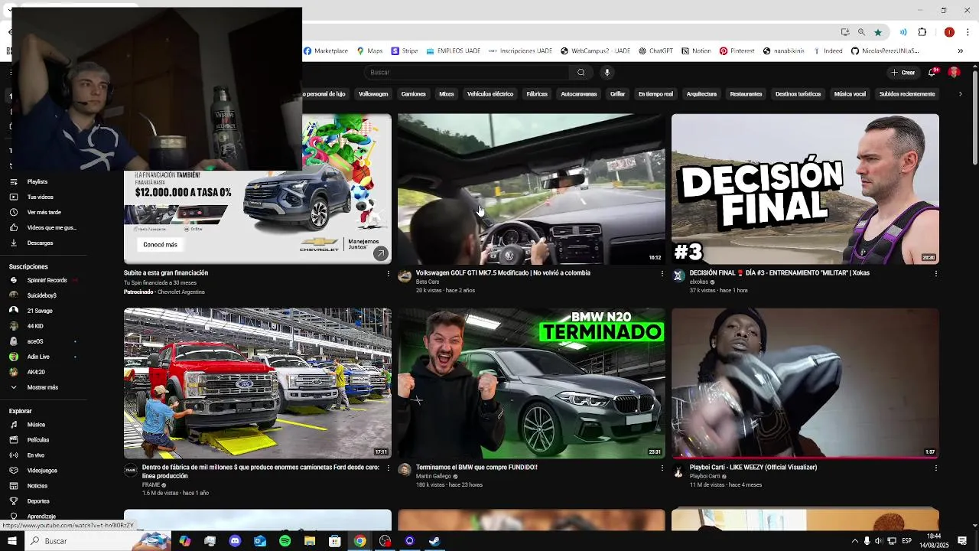Screen dimensions: 979x551
Task: Select the Volkswagen filter chip
Action: pyautogui.click(x=373, y=94)
